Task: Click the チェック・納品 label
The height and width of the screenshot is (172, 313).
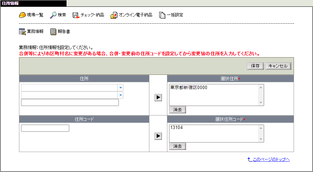Action: coord(92,15)
